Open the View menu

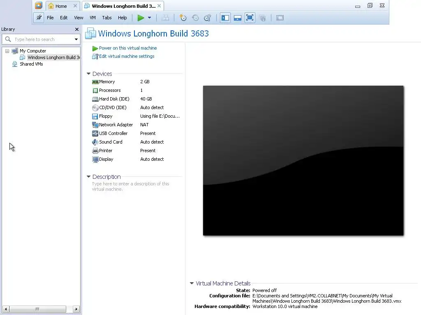(79, 18)
